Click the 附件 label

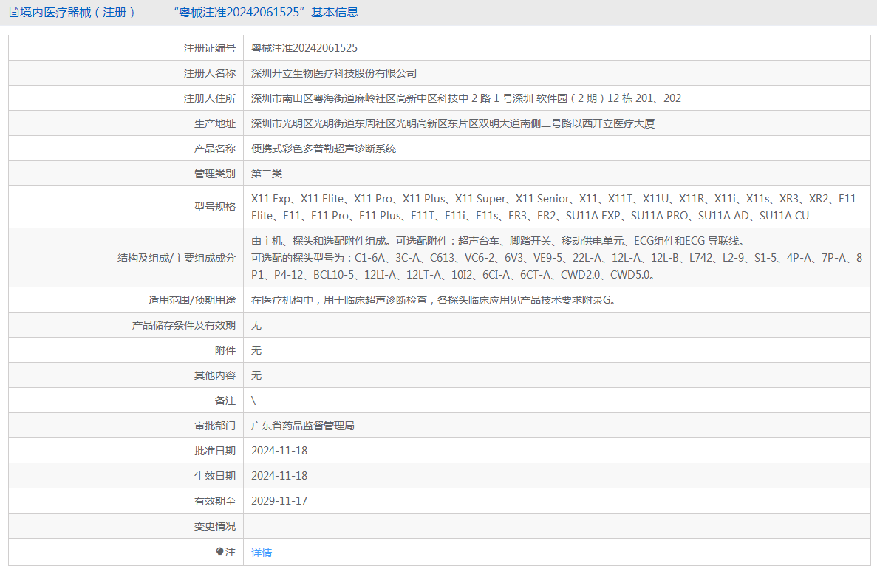pyautogui.click(x=225, y=351)
